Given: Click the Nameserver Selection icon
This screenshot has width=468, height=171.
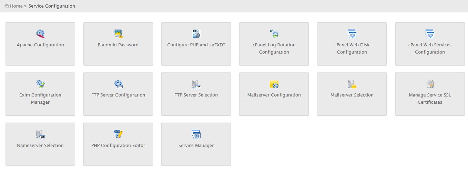Looking at the screenshot, I should [x=40, y=134].
